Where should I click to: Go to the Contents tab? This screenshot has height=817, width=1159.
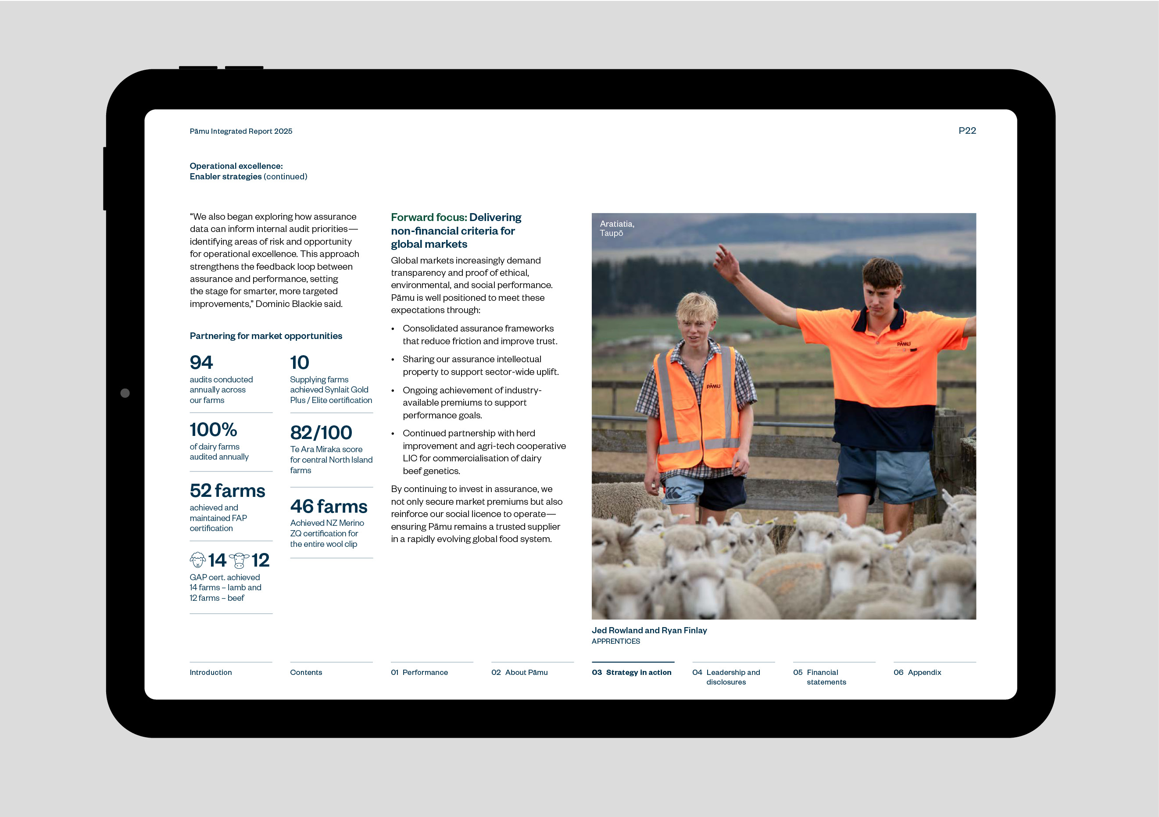[306, 672]
